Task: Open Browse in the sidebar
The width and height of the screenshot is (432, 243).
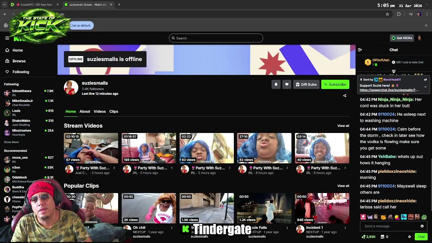Action: (x=16, y=61)
